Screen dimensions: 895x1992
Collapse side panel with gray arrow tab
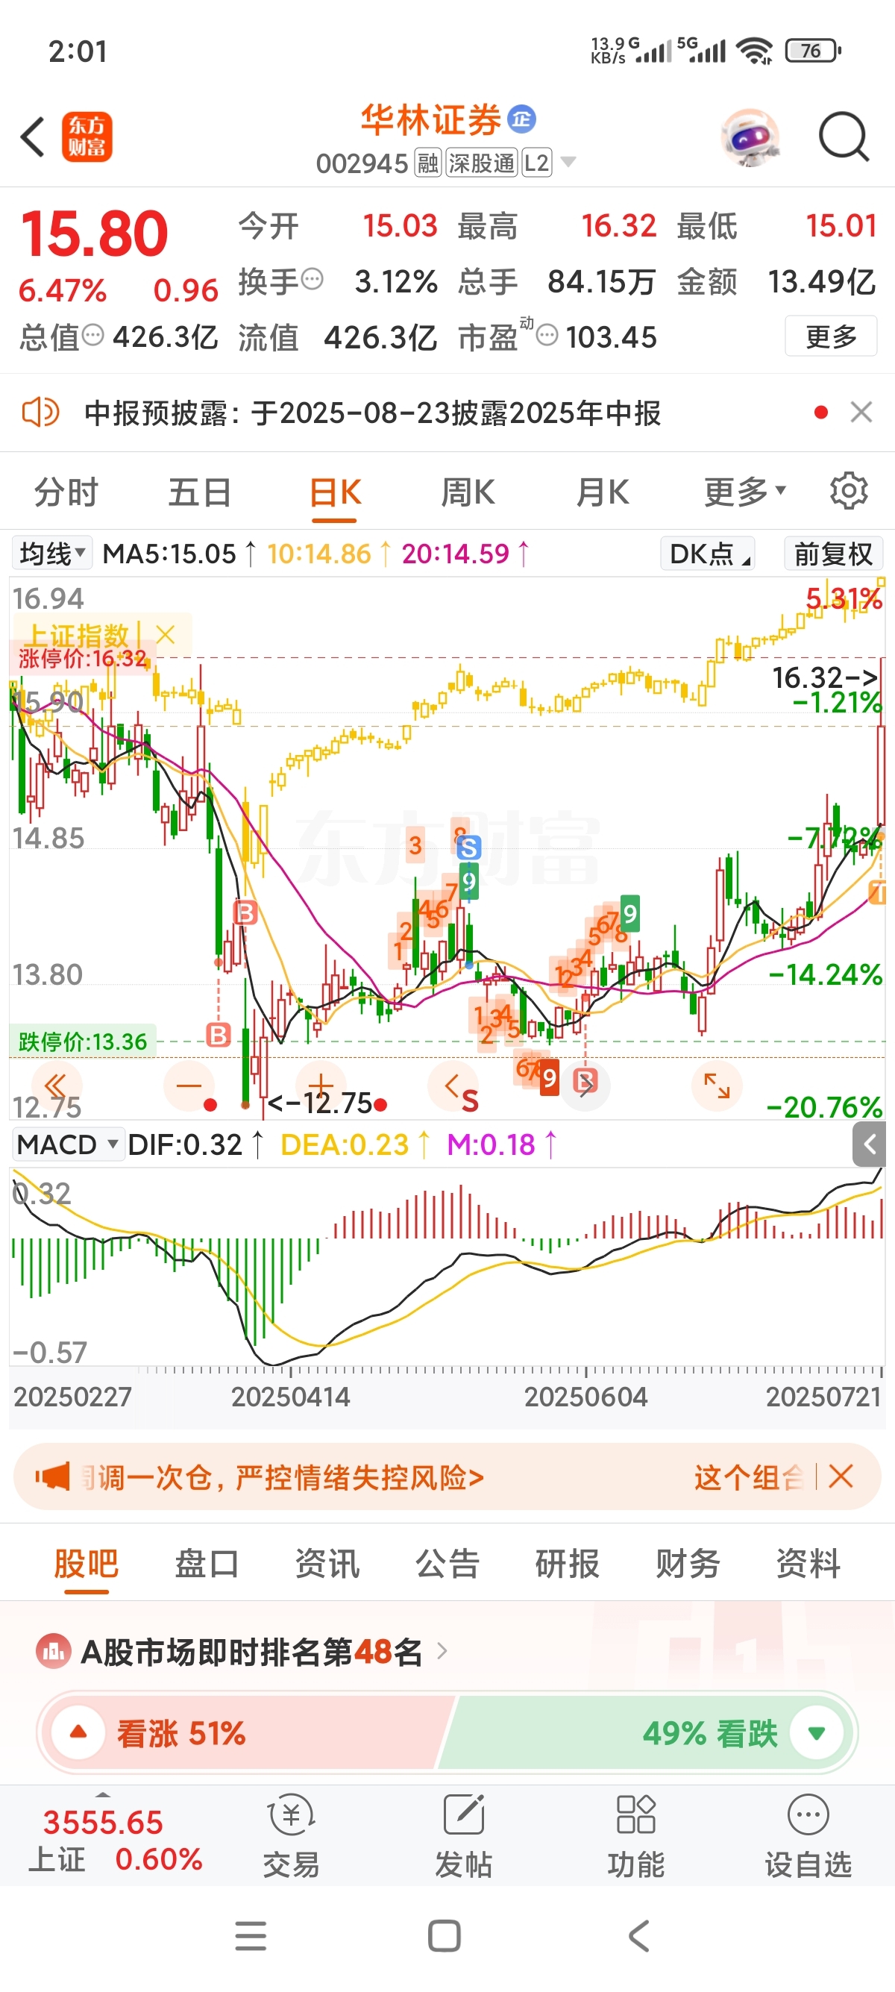tap(870, 1144)
